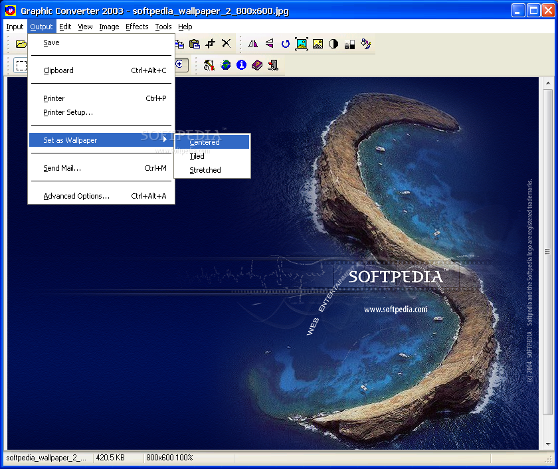Click status bar file name softpedia_wallpaper_2_...
558x469 pixels.
pos(46,458)
